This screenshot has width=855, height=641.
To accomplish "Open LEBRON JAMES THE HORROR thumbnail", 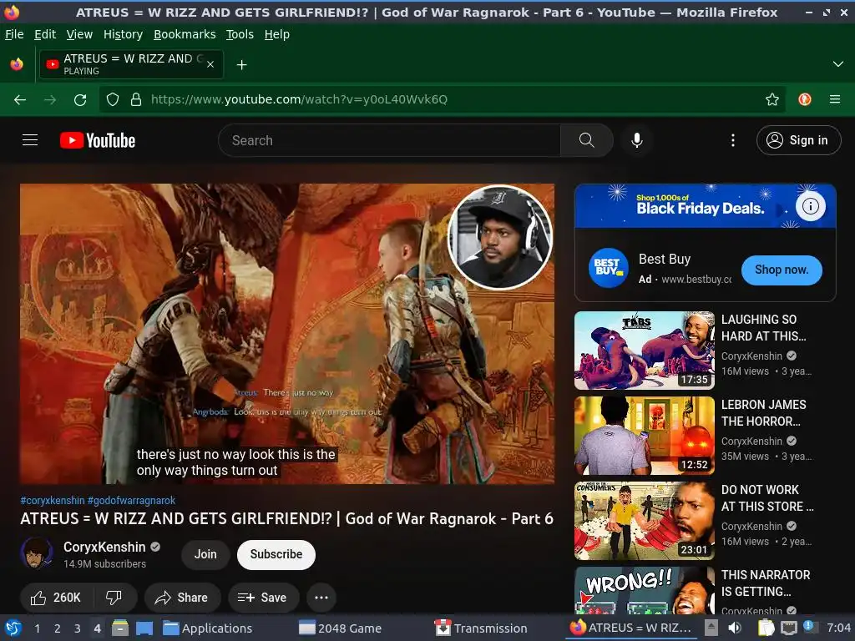I will 645,435.
